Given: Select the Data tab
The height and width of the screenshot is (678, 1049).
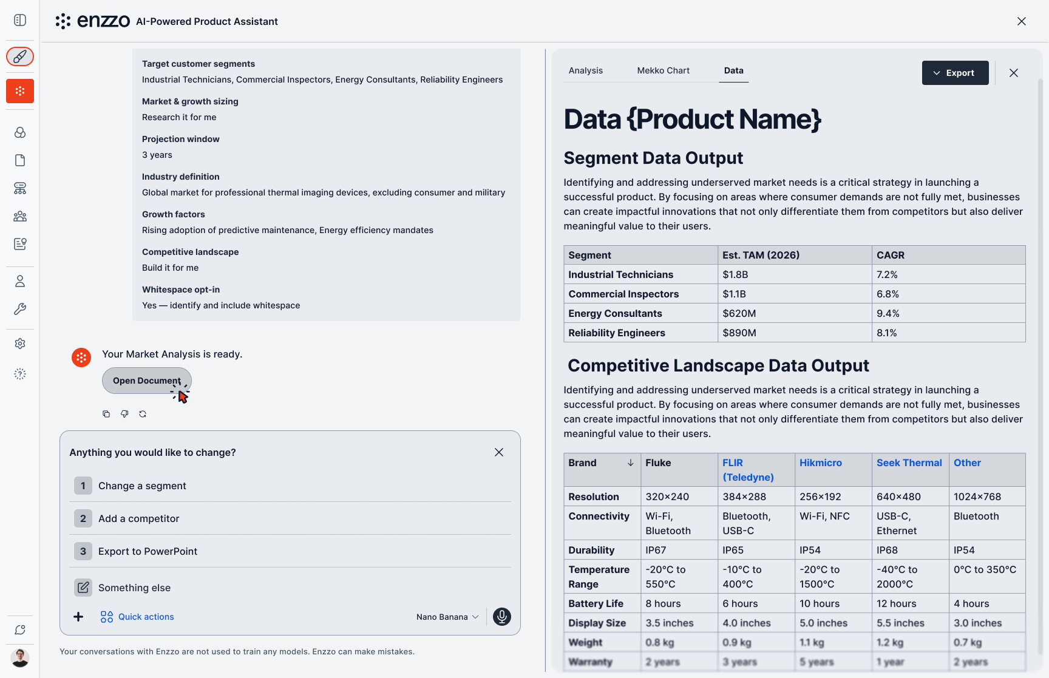Looking at the screenshot, I should click(x=734, y=70).
